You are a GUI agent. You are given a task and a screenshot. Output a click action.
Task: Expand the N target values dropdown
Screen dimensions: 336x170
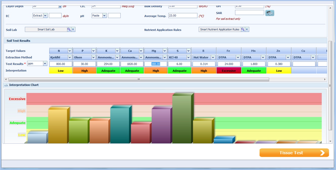70,51
